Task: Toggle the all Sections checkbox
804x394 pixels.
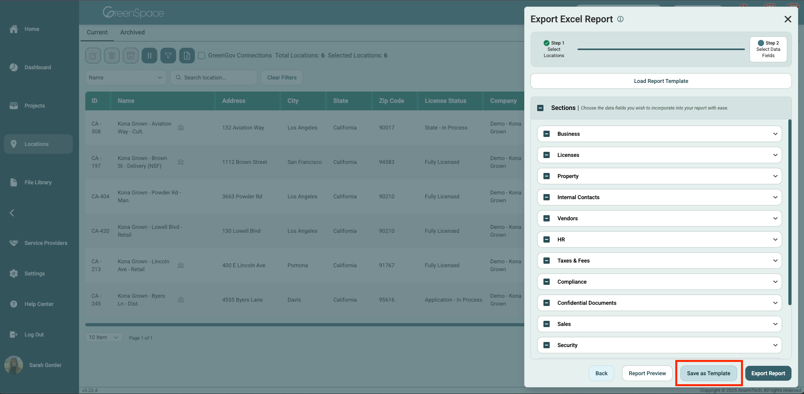Action: pyautogui.click(x=540, y=108)
